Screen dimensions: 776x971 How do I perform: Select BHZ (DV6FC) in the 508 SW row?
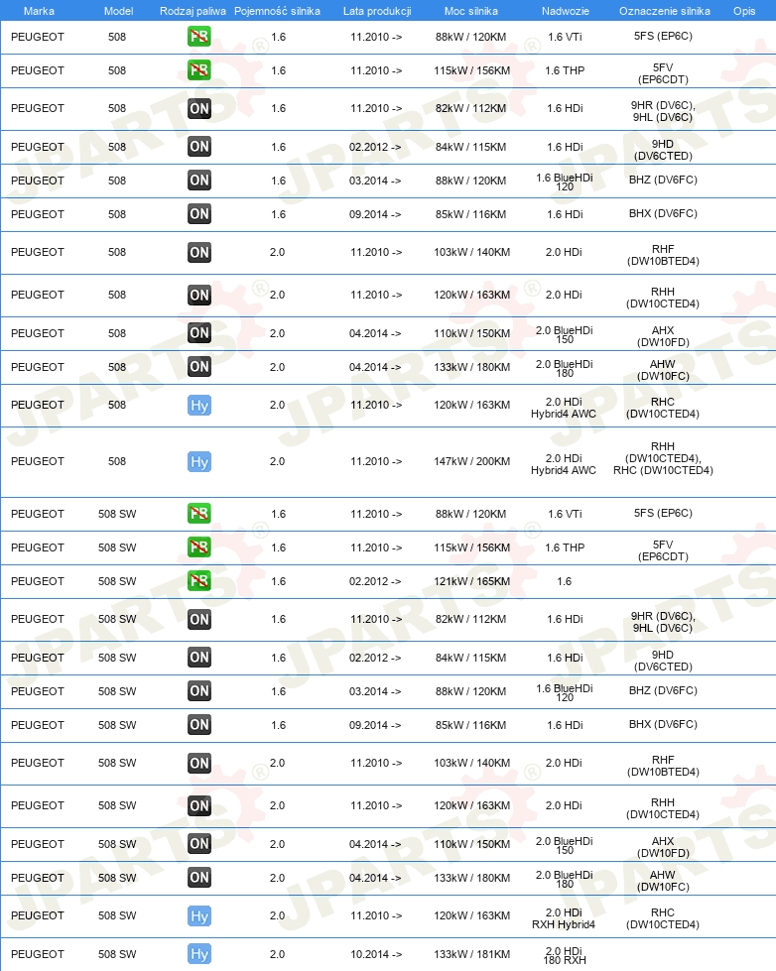pos(663,690)
